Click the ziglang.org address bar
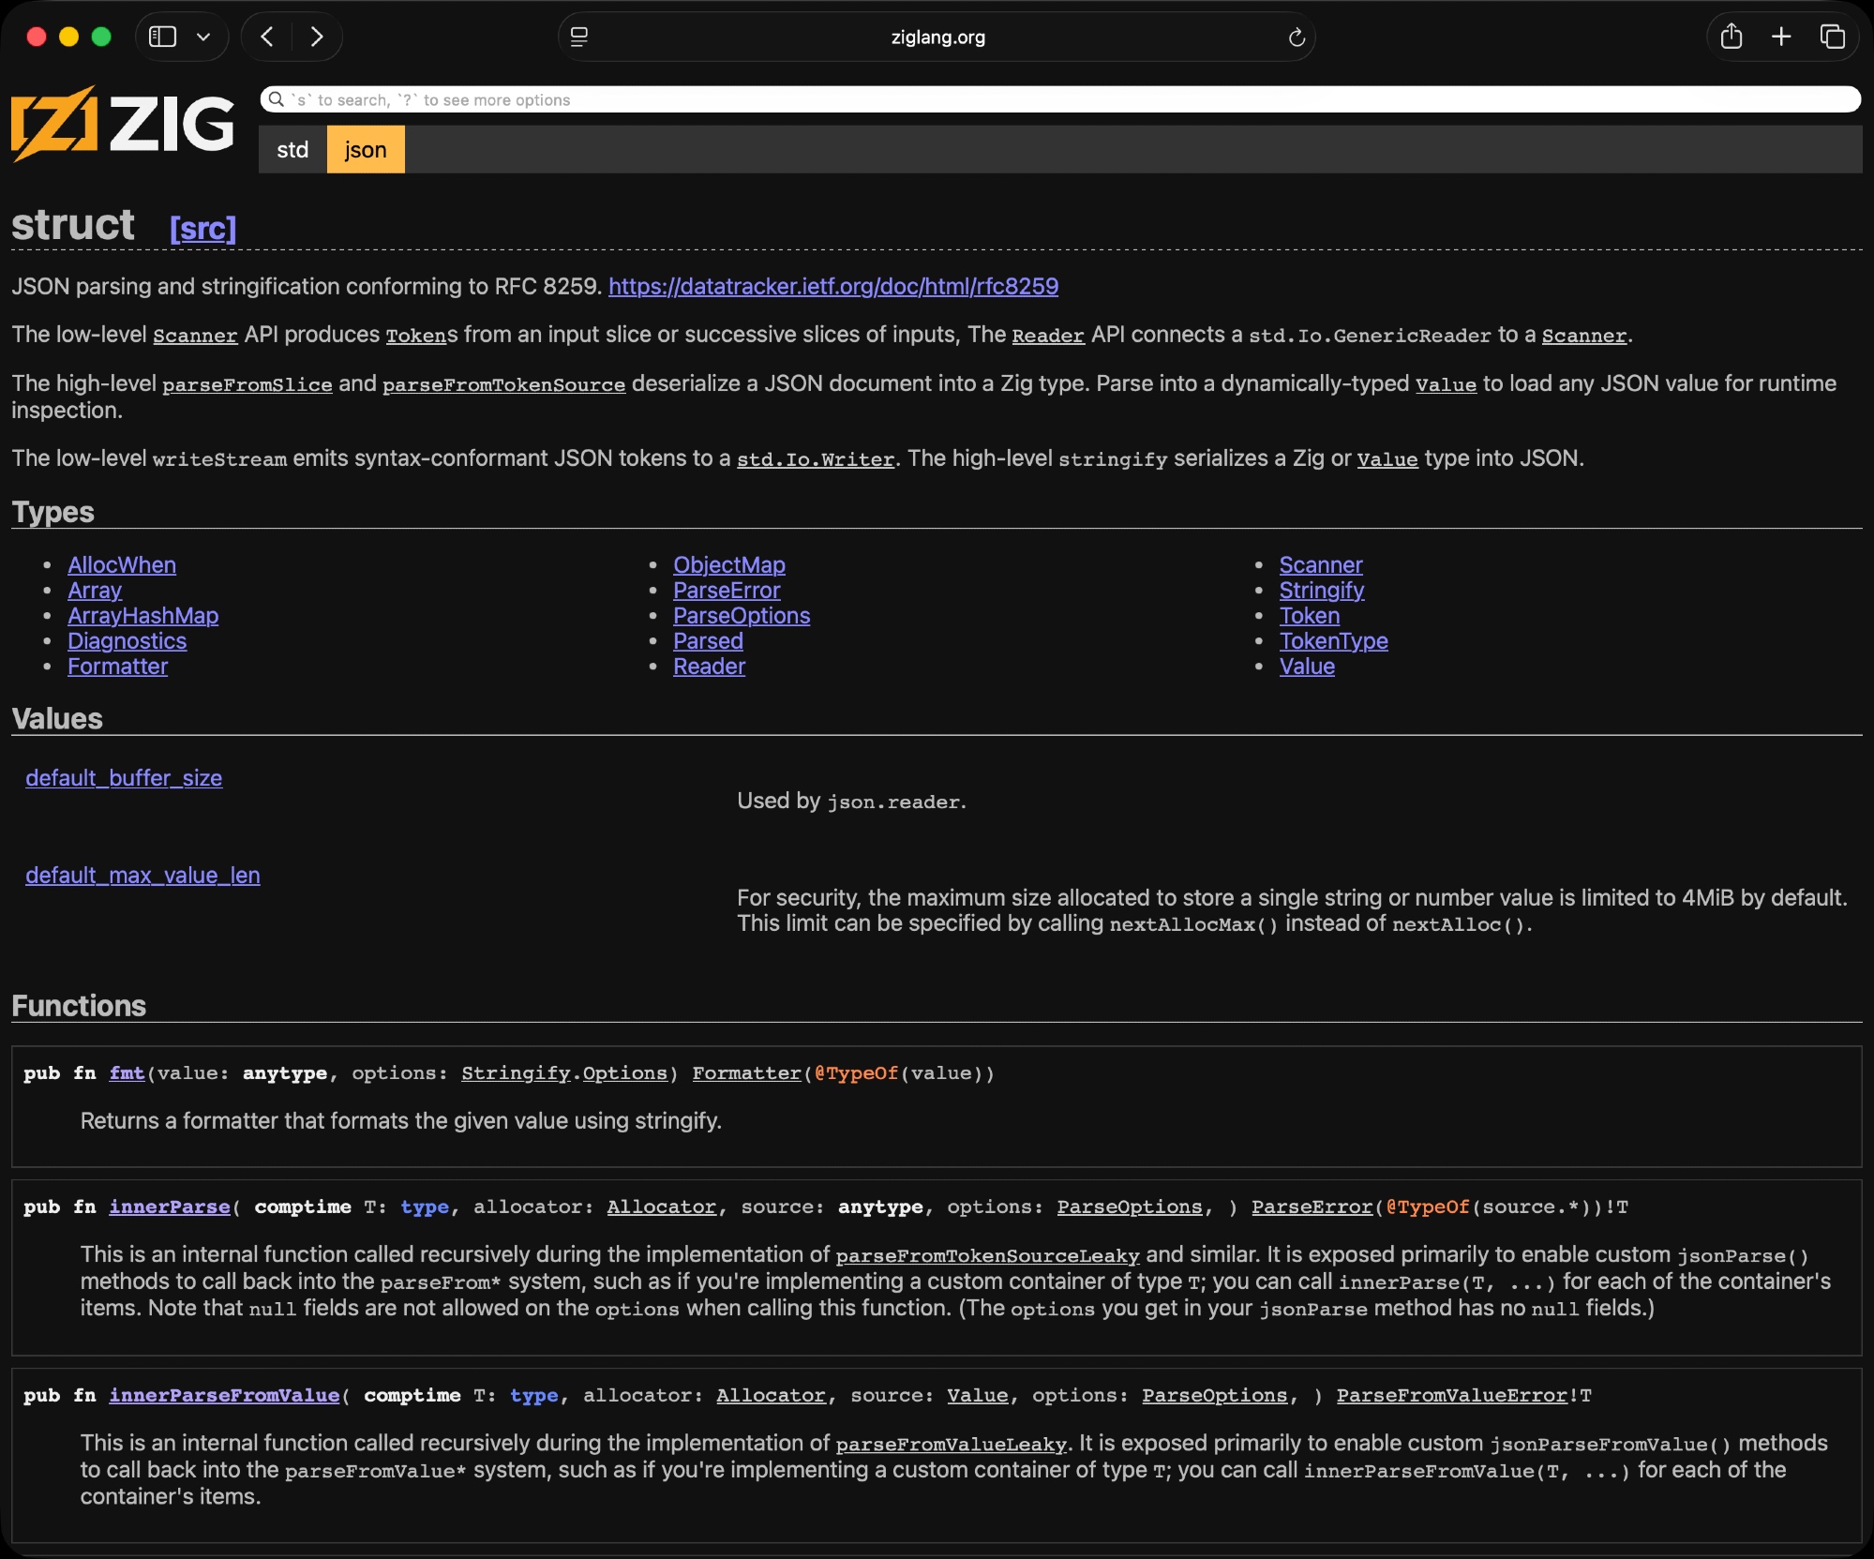Viewport: 1874px width, 1559px height. [937, 37]
